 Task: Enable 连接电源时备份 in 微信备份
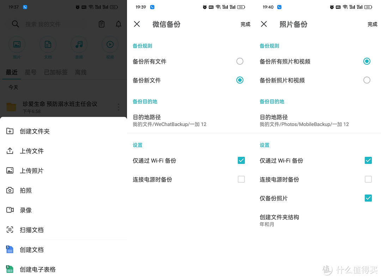pyautogui.click(x=241, y=179)
